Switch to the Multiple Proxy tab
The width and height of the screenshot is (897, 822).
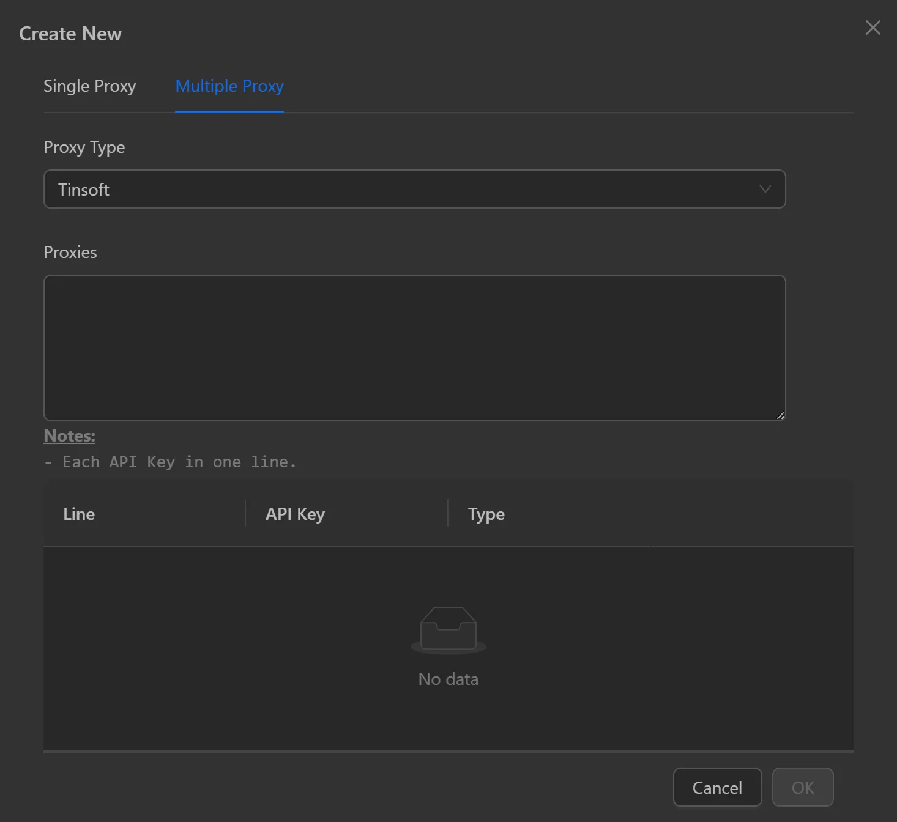tap(229, 86)
